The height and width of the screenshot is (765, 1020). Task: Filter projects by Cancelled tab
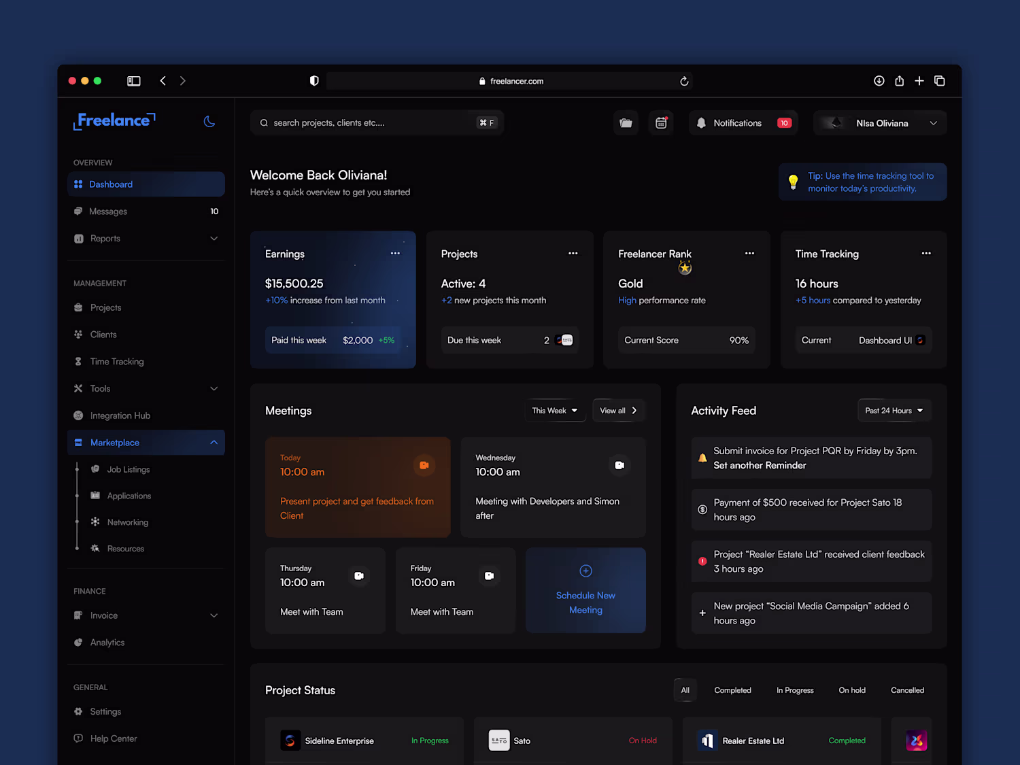coord(907,690)
